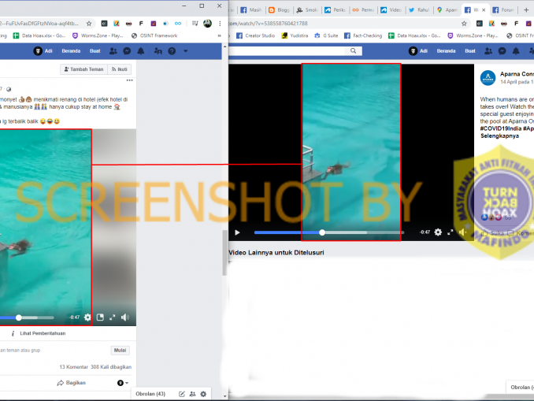Compose new message in Obrolan bar
This screenshot has width=534, height=401.
tap(182, 394)
